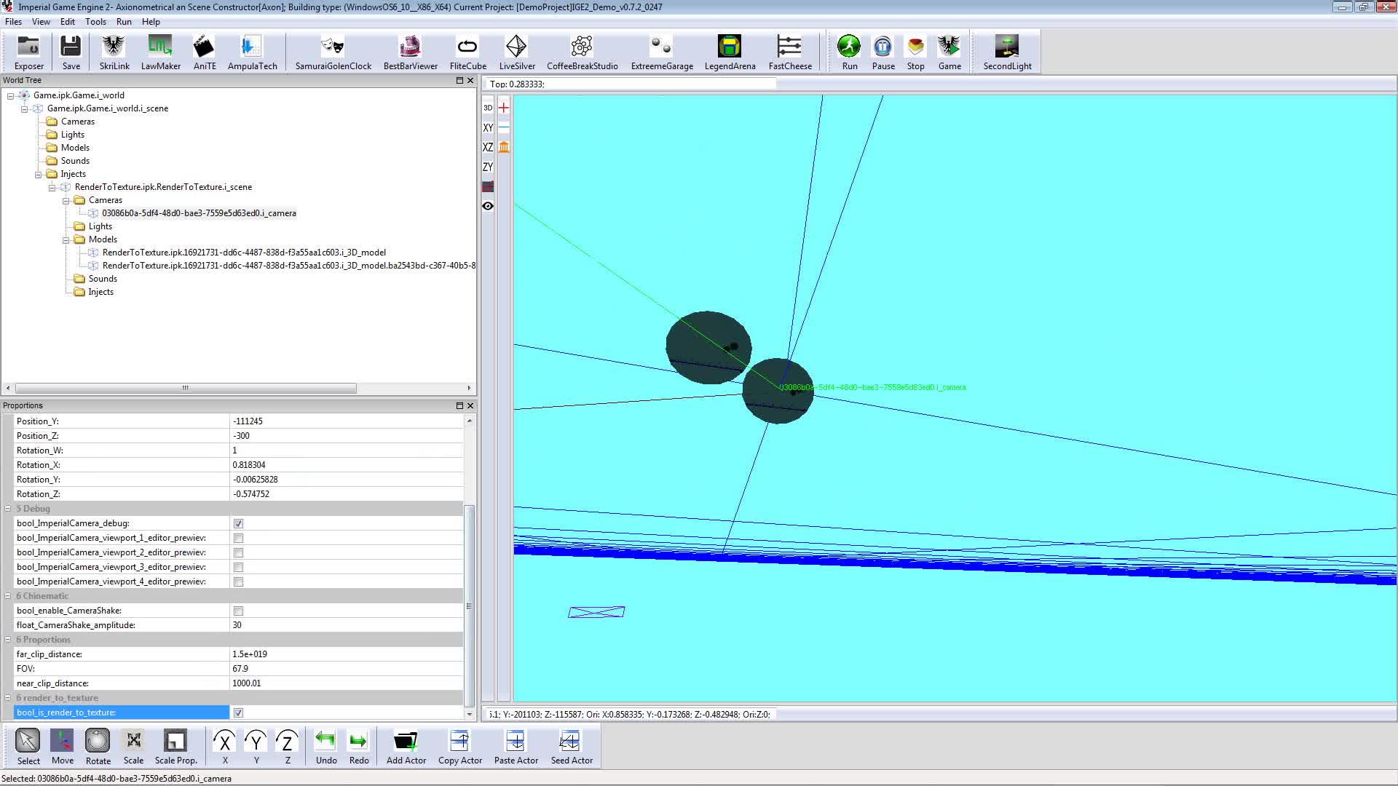Screen dimensions: 1398x786
Task: Click the Add Actor button
Action: [406, 747]
